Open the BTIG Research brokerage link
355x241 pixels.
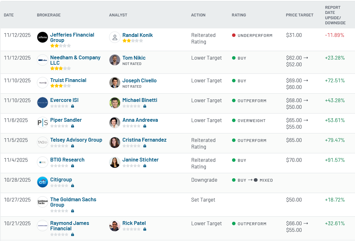coord(67,160)
